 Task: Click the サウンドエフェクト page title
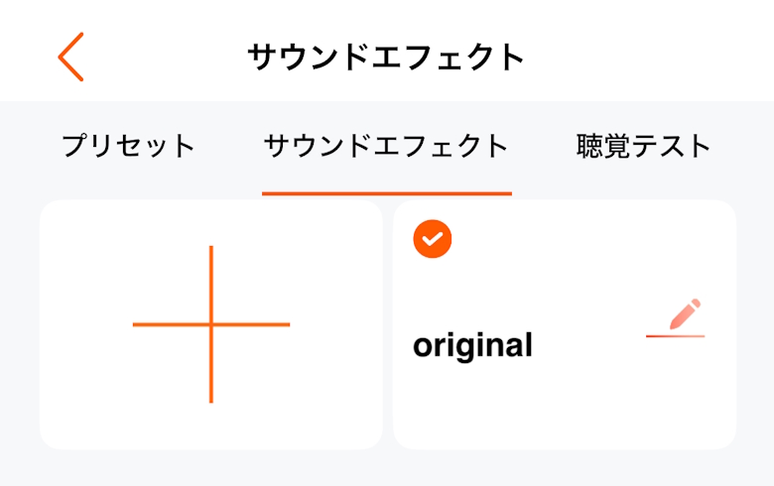(x=386, y=57)
